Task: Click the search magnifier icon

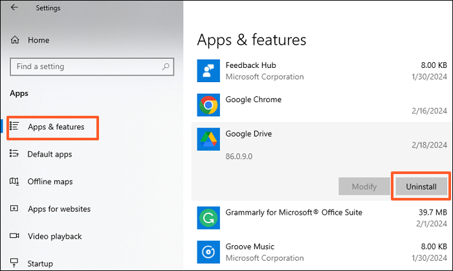Action: click(166, 66)
